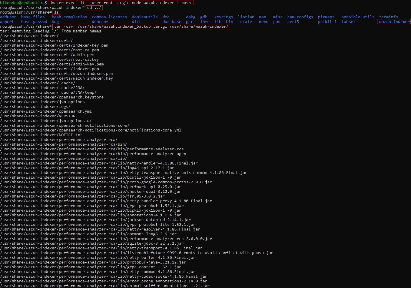The height and width of the screenshot is (288, 411).
Task: Click the 'base-passwd' directory entry
Action: pos(34,22)
